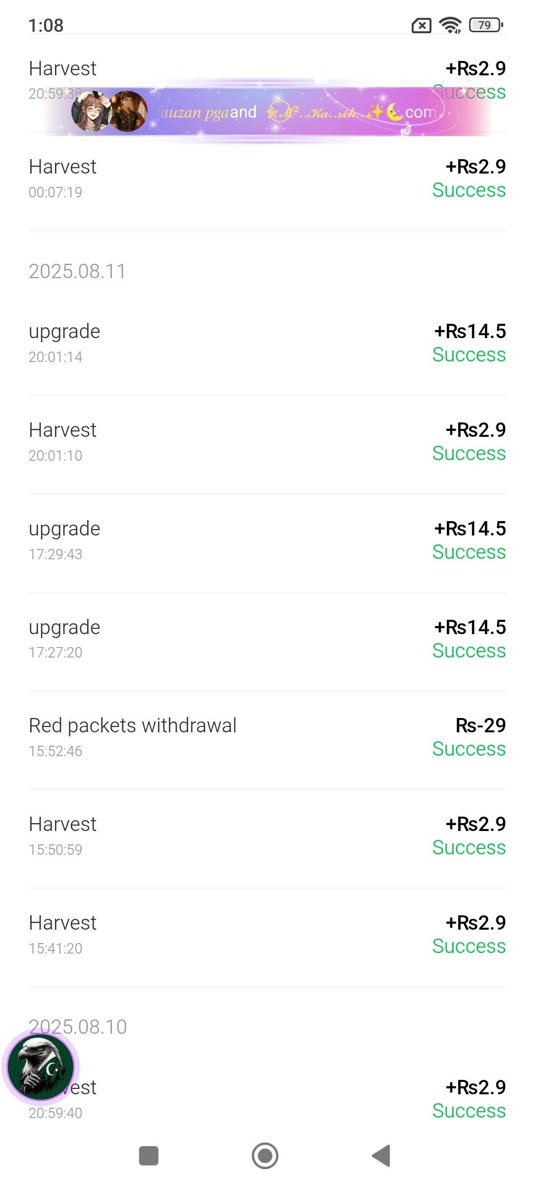Tap the floating eagle avatar bubble

click(x=41, y=1067)
